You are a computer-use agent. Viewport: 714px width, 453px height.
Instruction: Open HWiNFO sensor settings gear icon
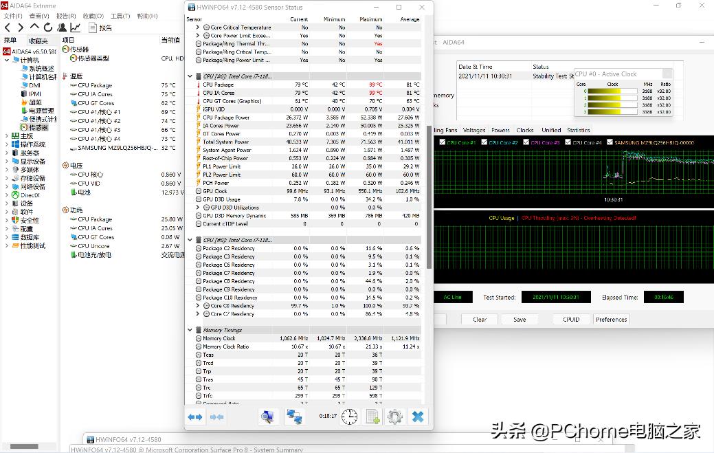pyautogui.click(x=394, y=417)
